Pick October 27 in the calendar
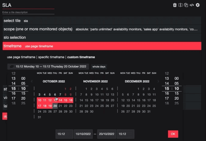This screenshot has width=206, height=141. (x=55, y=111)
